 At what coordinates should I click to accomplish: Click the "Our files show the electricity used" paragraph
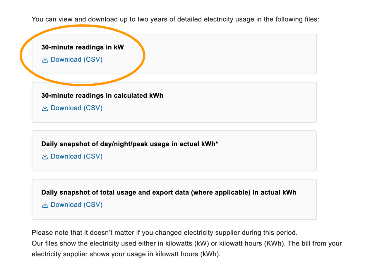click(186, 243)
